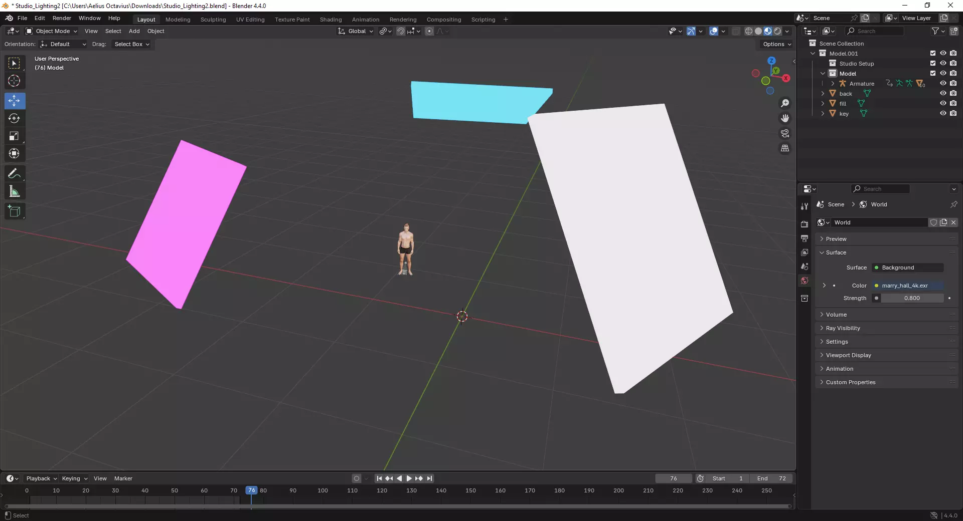Select the Scale tool
This screenshot has height=521, width=963.
pos(14,136)
